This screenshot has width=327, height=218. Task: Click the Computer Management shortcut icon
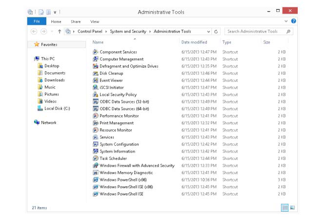[96, 59]
